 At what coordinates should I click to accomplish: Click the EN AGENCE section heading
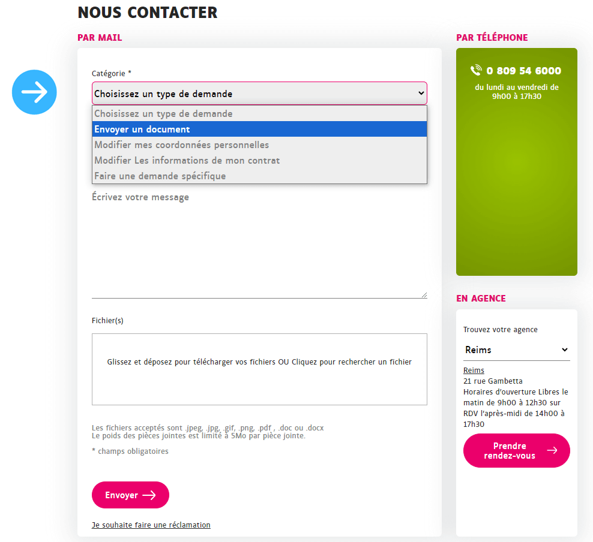click(x=480, y=297)
